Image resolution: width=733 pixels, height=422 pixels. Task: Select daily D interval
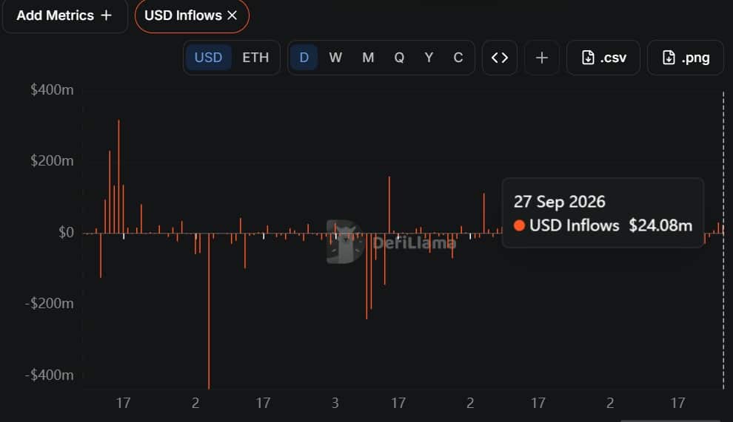pos(304,58)
